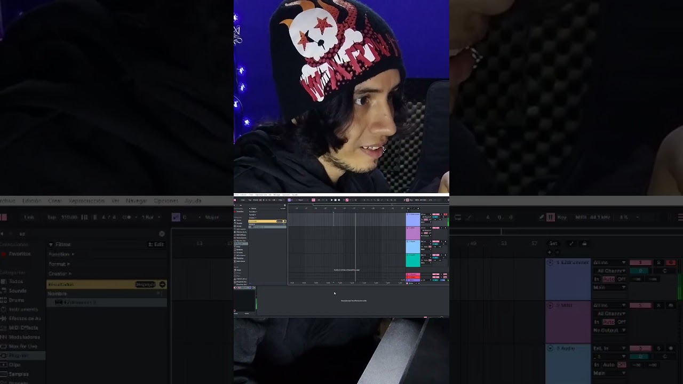
Task: Toggle the Automation Arm icon
Action: 347,200
